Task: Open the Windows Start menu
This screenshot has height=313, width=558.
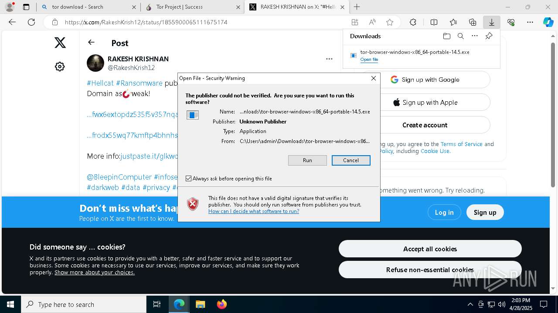Action: click(10, 304)
